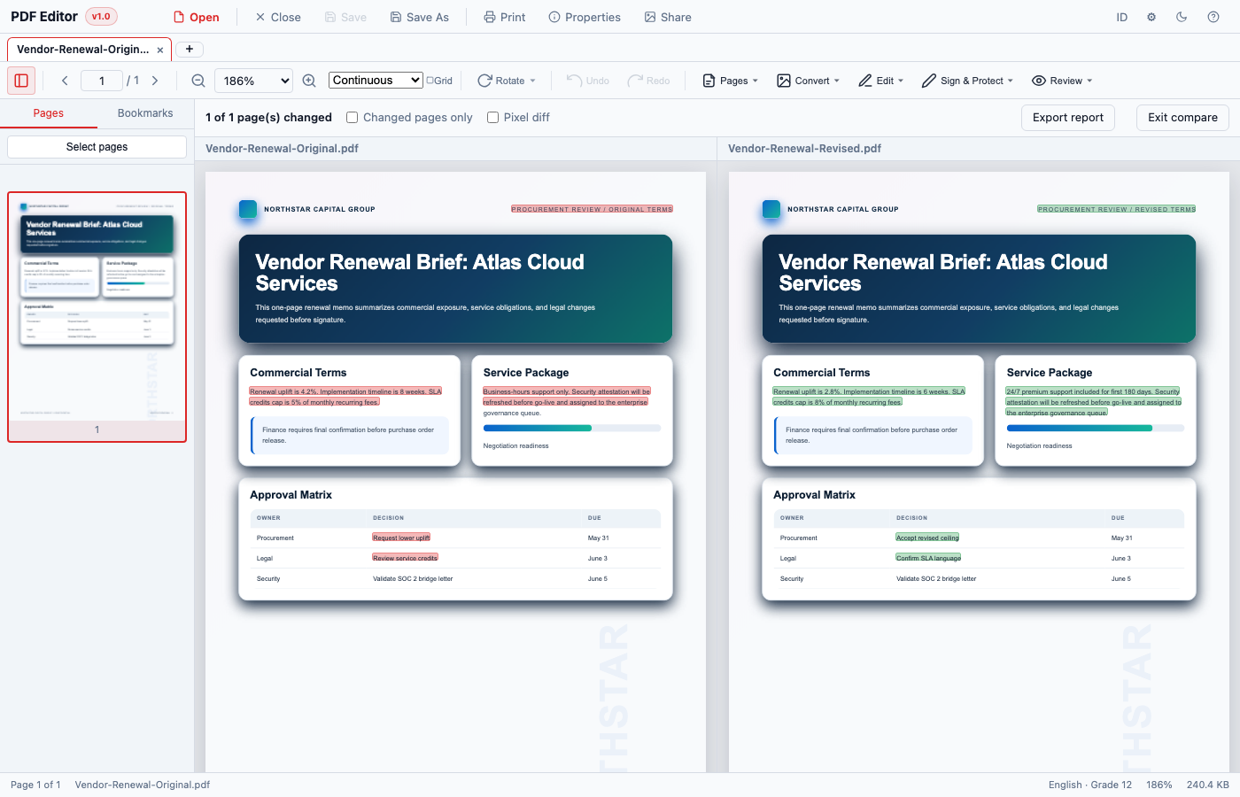
Task: Click the greyed-out Save button
Action: [x=345, y=17]
